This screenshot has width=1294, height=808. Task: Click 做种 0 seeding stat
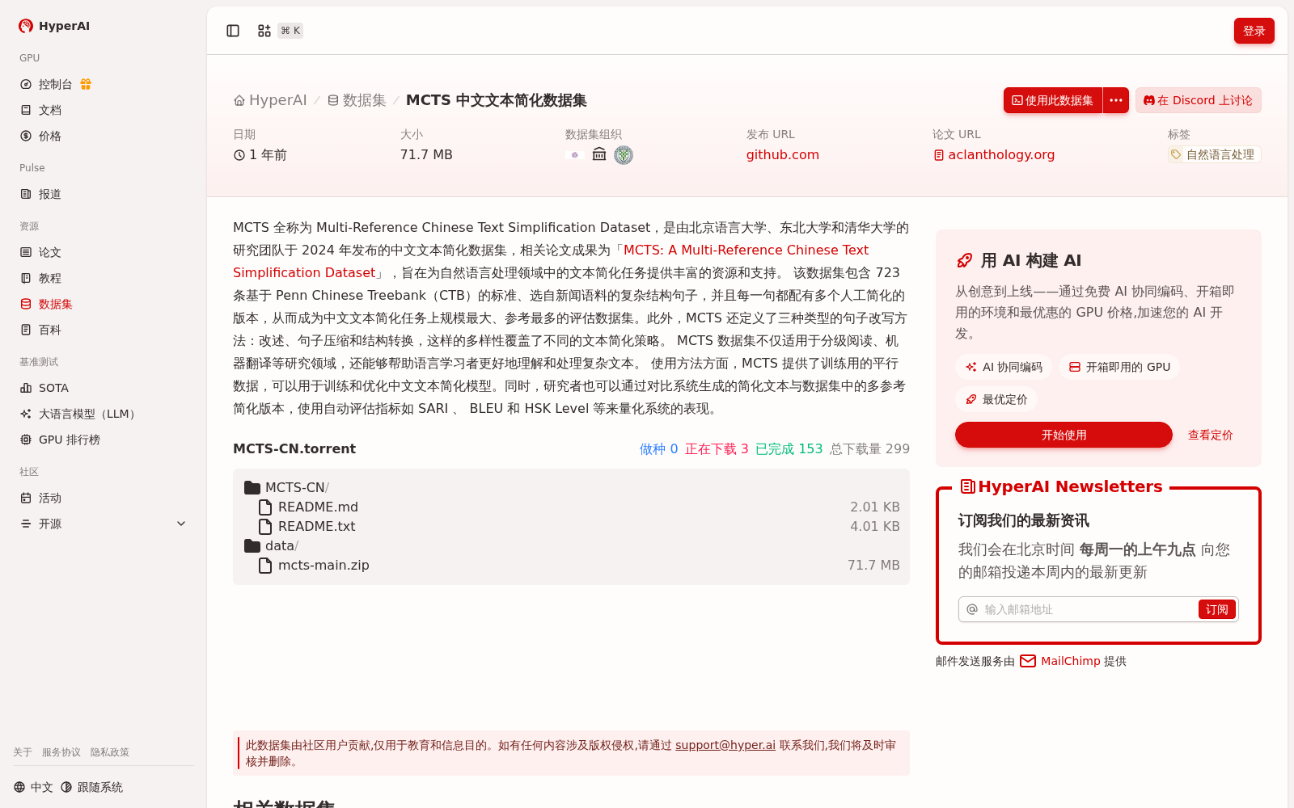(658, 448)
